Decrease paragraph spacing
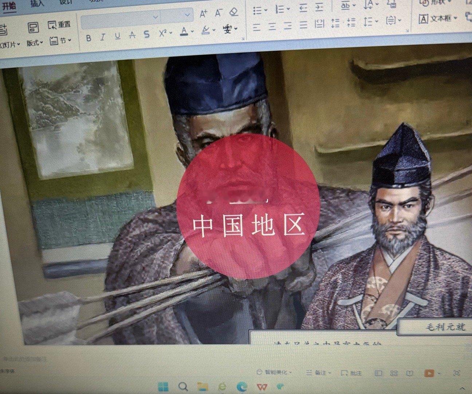Viewport: 472px width, 394px height. coord(351,23)
